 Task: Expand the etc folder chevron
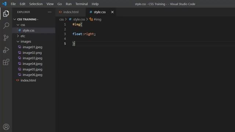18,36
